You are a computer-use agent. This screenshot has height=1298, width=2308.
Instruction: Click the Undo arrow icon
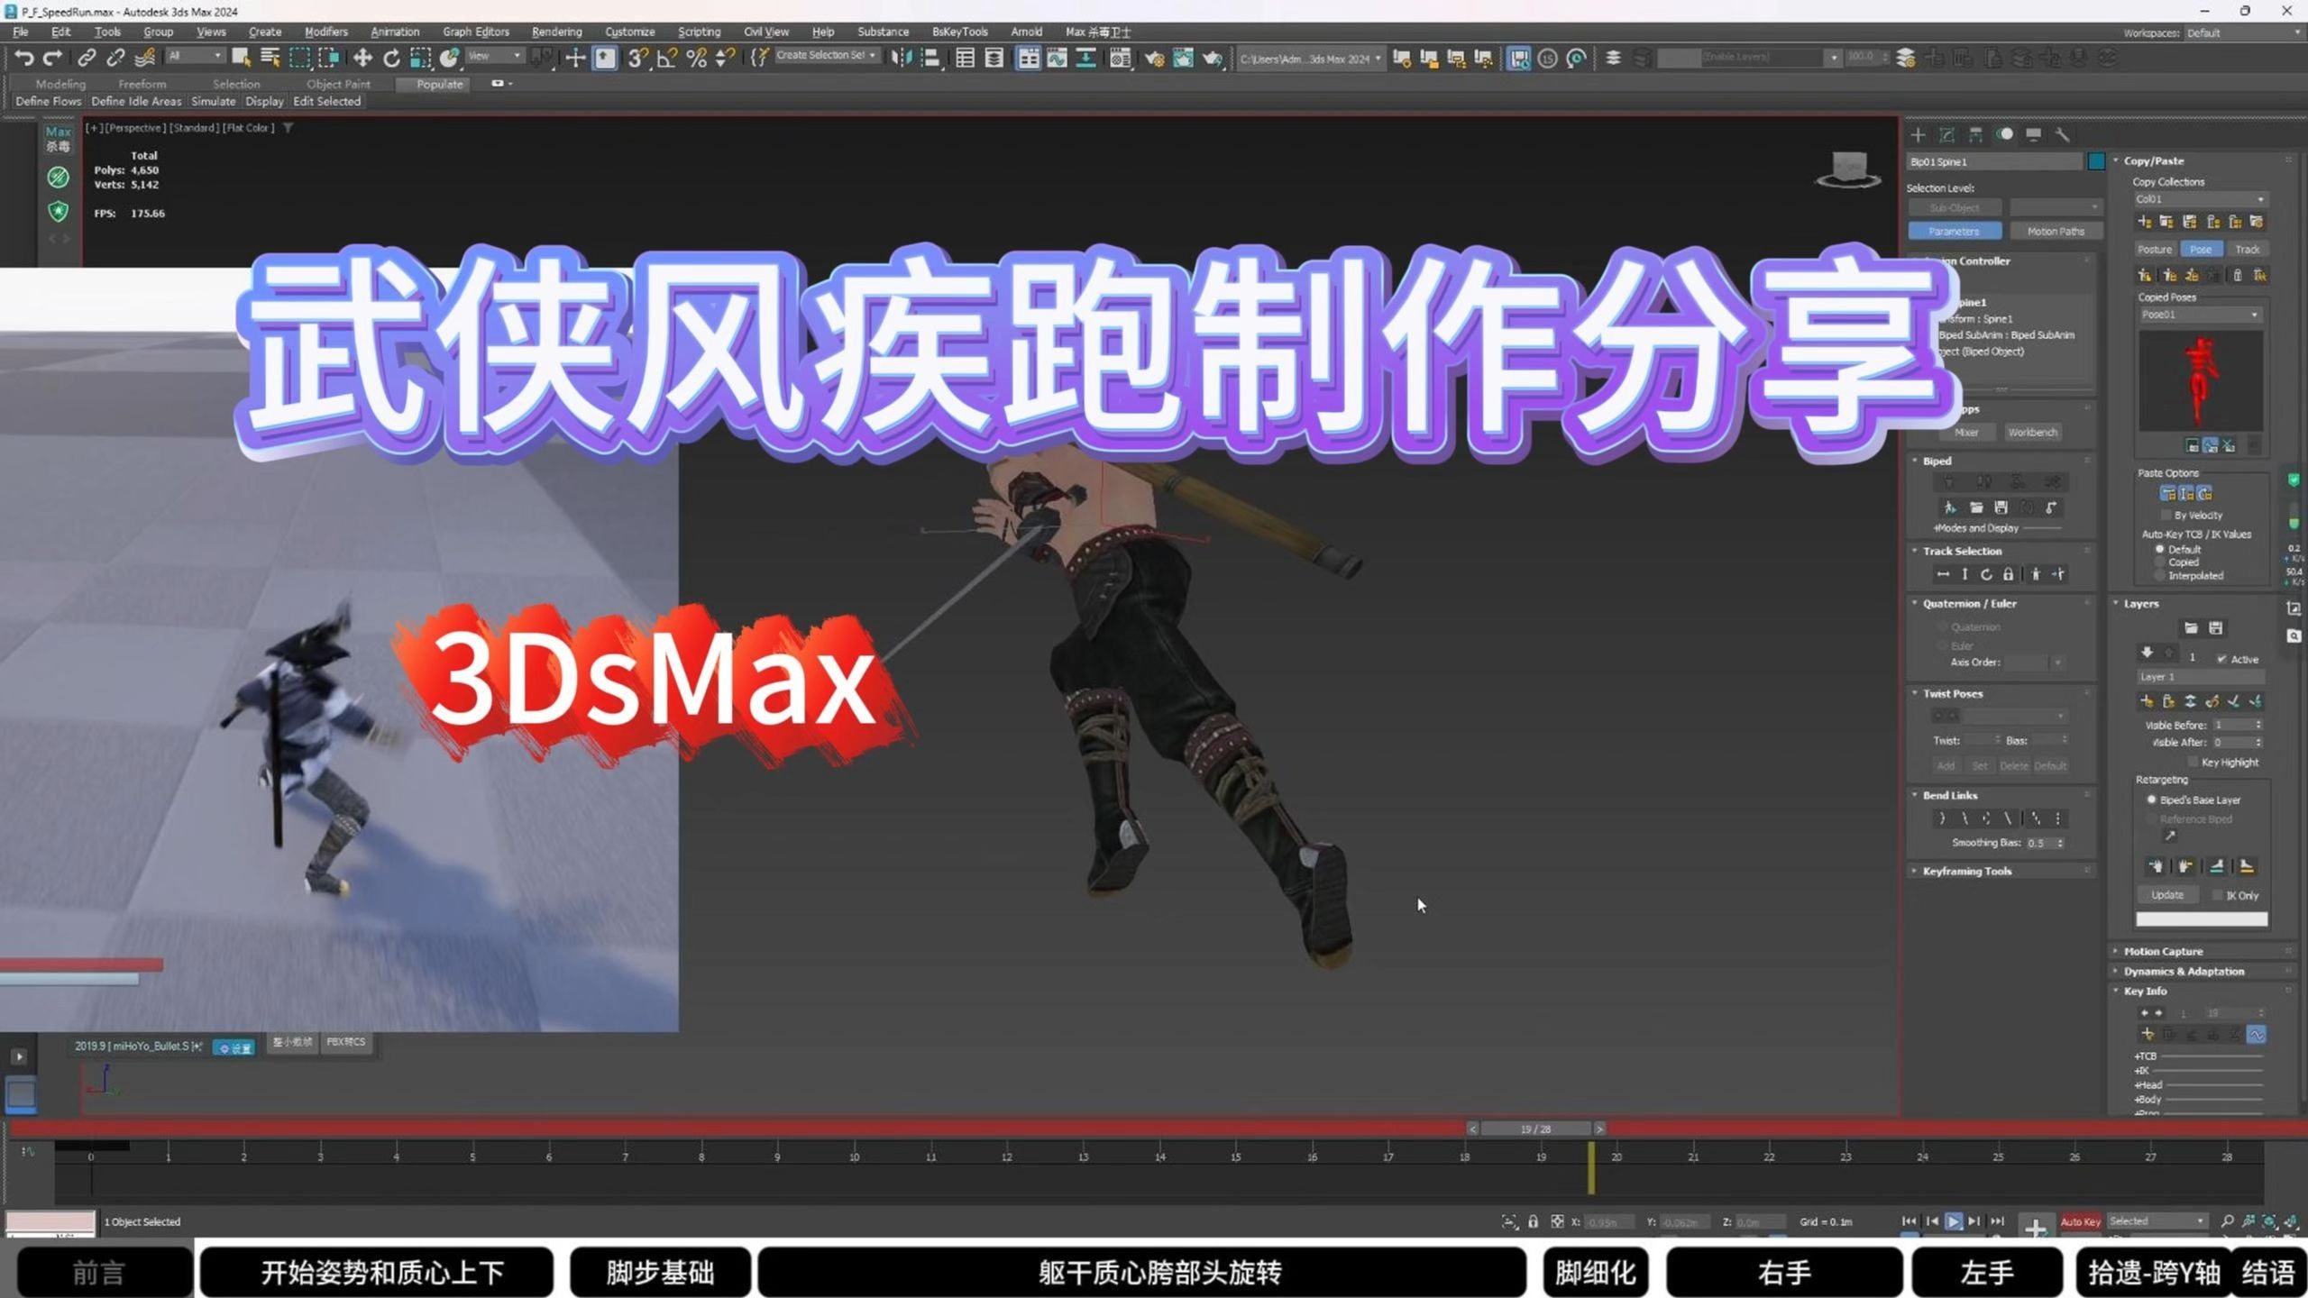pos(24,59)
